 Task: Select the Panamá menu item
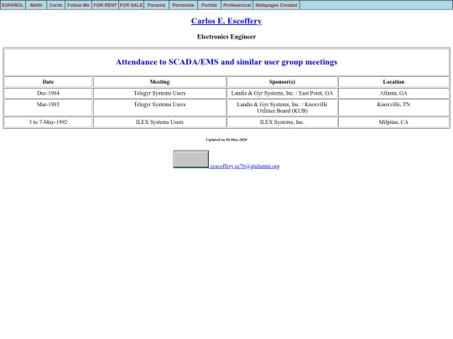pyautogui.click(x=156, y=5)
